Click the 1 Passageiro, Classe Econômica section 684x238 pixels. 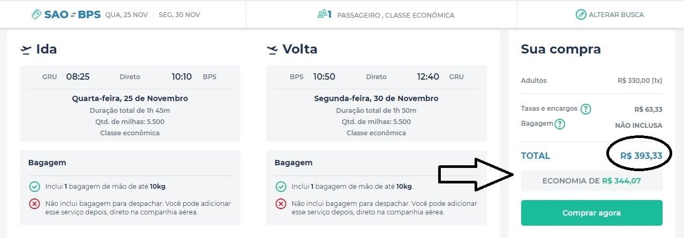(x=386, y=14)
